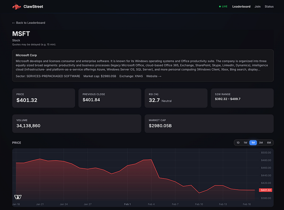Switch the chart to the 6M range
The height and width of the screenshot is (210, 284).
269,143
